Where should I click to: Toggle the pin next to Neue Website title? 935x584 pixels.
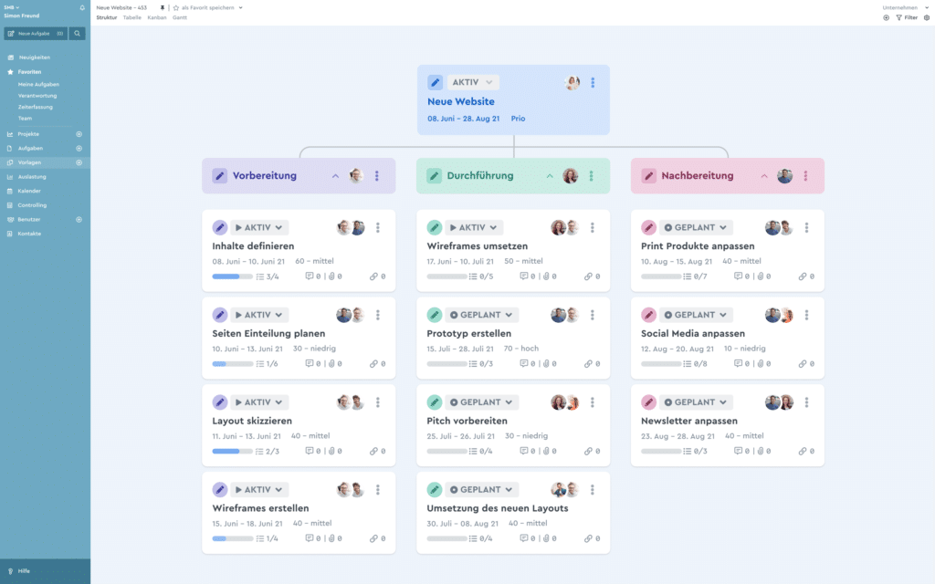[163, 7]
